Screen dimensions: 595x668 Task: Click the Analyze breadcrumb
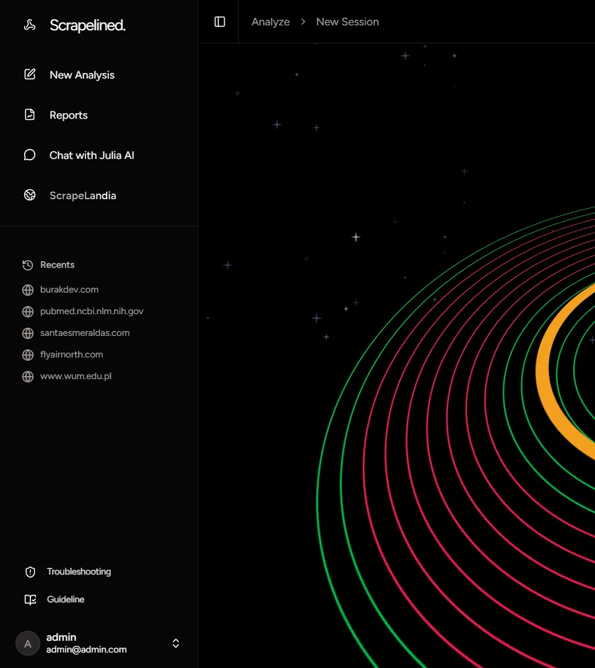pyautogui.click(x=271, y=22)
